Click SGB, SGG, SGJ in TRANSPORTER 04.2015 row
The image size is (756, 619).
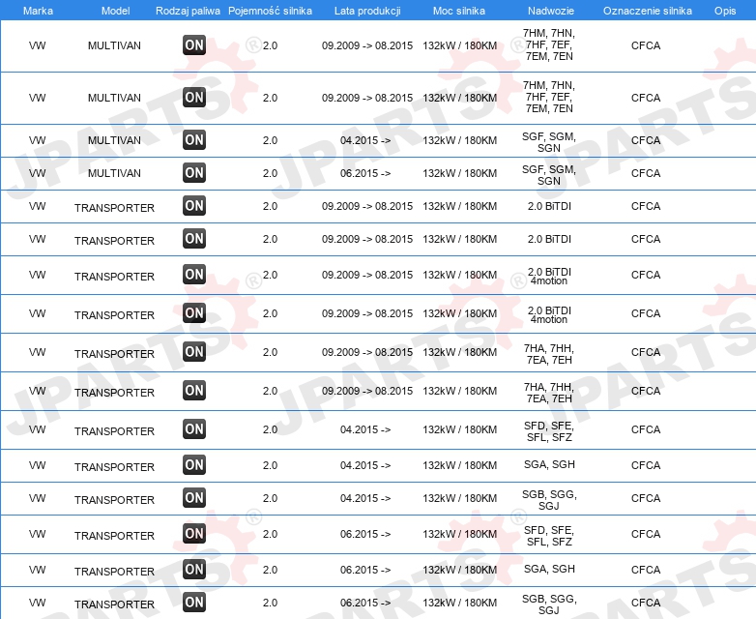(x=549, y=500)
